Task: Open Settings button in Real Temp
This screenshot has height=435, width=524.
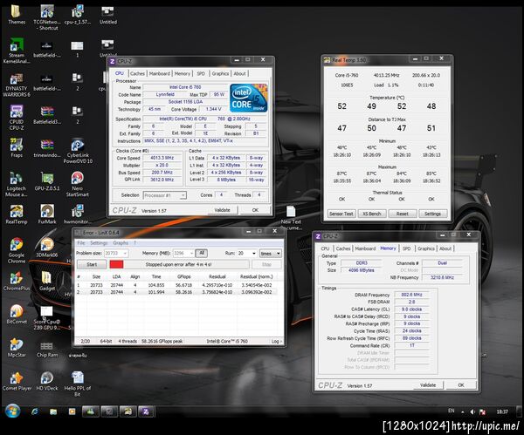Action: click(433, 214)
